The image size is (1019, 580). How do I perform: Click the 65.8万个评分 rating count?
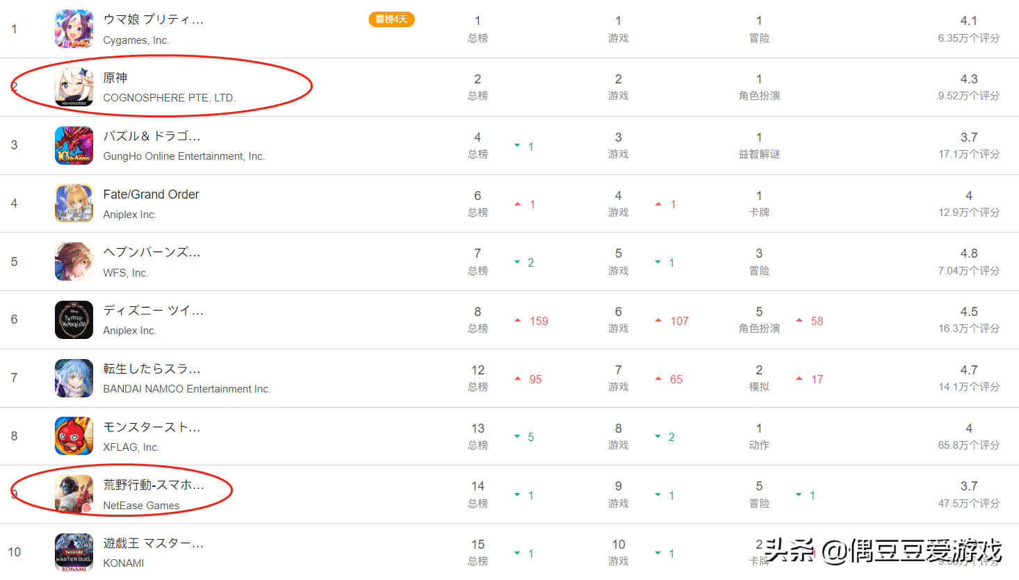pyautogui.click(x=969, y=445)
